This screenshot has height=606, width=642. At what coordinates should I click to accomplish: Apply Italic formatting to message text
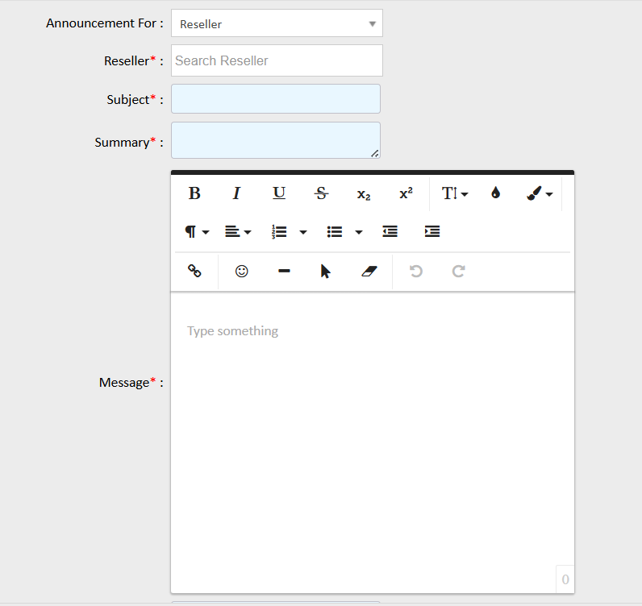[x=236, y=193]
